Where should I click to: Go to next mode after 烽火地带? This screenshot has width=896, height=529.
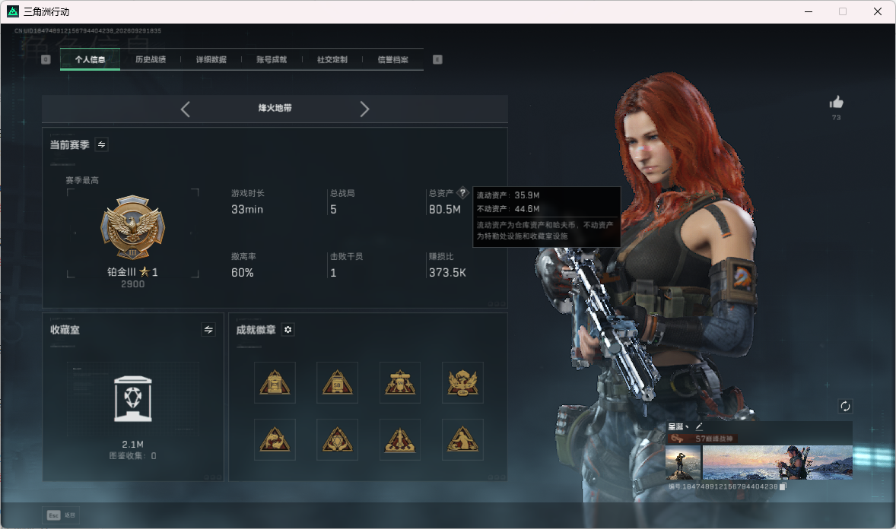[x=364, y=109]
